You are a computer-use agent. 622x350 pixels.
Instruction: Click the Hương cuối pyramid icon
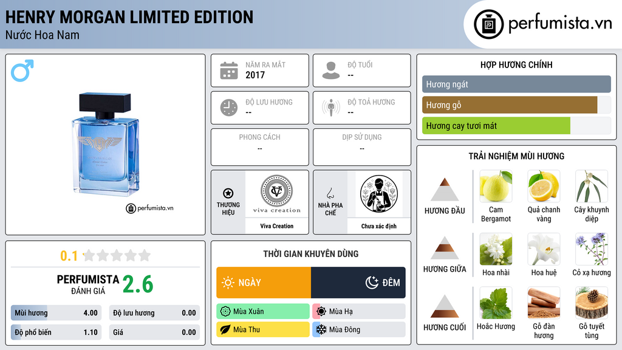(445, 306)
